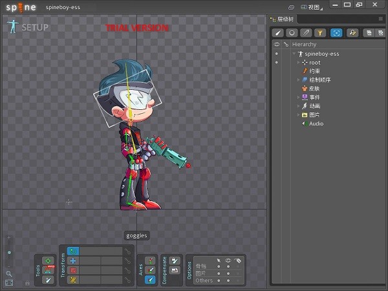Open the 视图 views menu
The image size is (388, 291).
pyautogui.click(x=314, y=7)
